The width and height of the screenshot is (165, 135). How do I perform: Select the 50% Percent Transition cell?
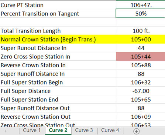pos(141,13)
